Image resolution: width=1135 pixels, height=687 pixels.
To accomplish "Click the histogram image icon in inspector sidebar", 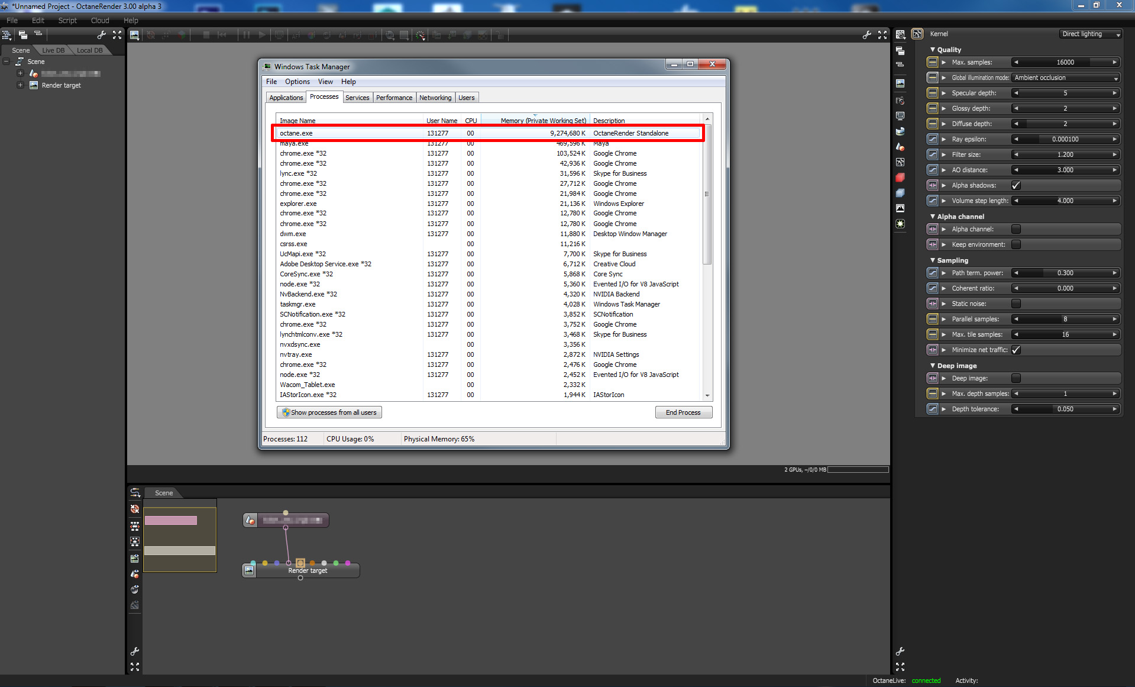I will [x=900, y=208].
